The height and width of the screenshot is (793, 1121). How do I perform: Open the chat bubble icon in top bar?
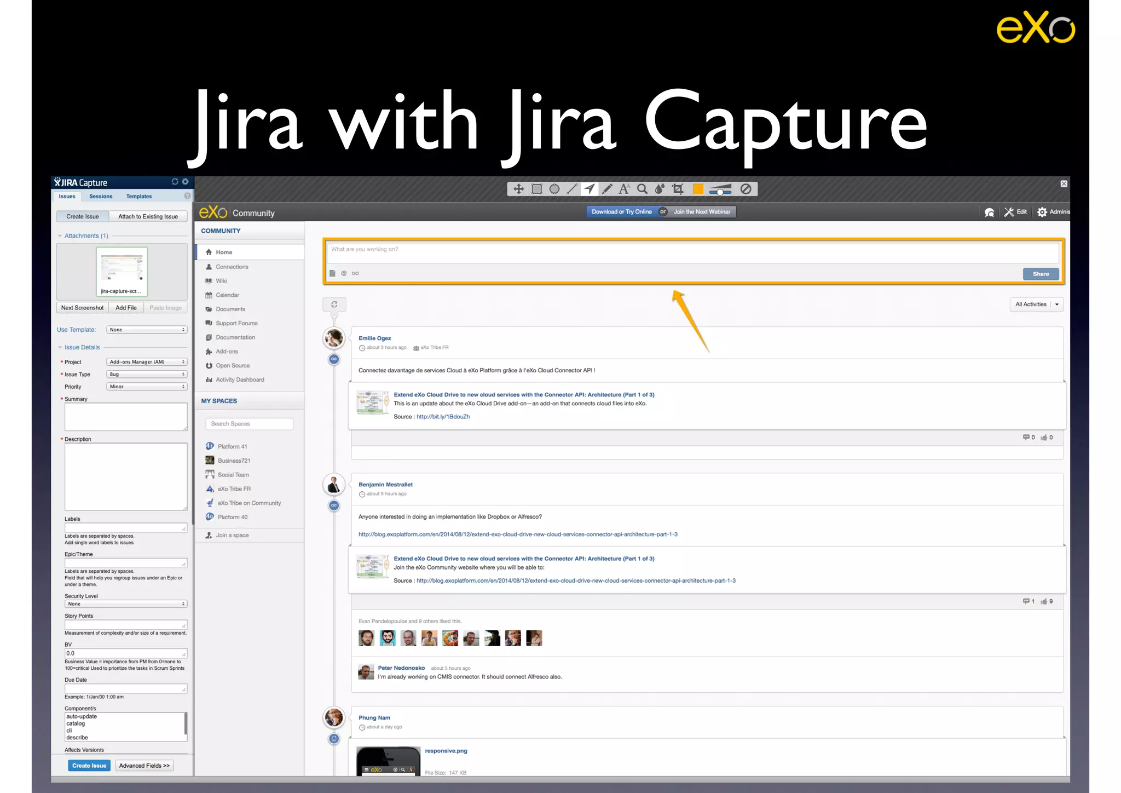(989, 212)
